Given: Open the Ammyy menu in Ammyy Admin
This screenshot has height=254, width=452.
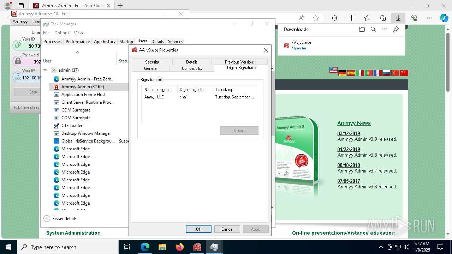Looking at the screenshot, I should 20,22.
